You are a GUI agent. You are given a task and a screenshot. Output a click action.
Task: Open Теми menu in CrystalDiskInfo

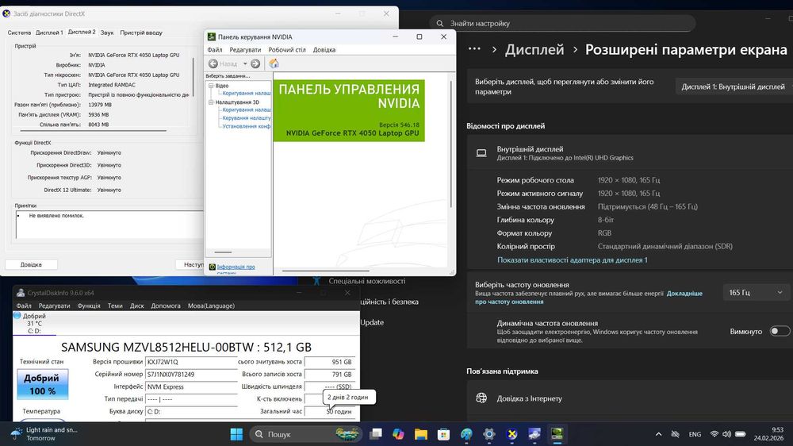coord(115,306)
